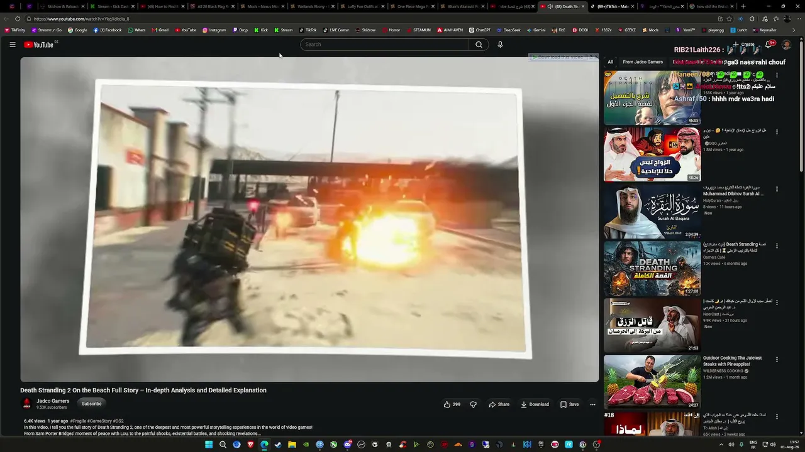805x452 pixels.
Task: Launch Steam from the taskbar
Action: coord(278,444)
